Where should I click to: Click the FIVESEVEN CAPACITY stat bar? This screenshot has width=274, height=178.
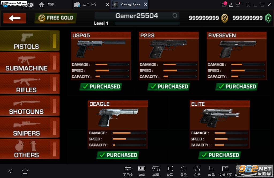coord(248,76)
